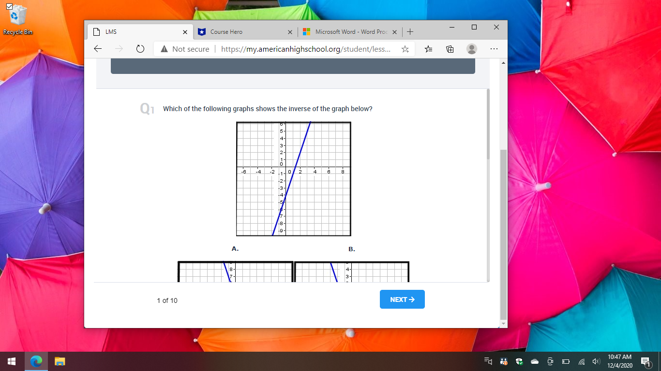661x371 pixels.
Task: Open the notification Action Center
Action: (x=645, y=361)
